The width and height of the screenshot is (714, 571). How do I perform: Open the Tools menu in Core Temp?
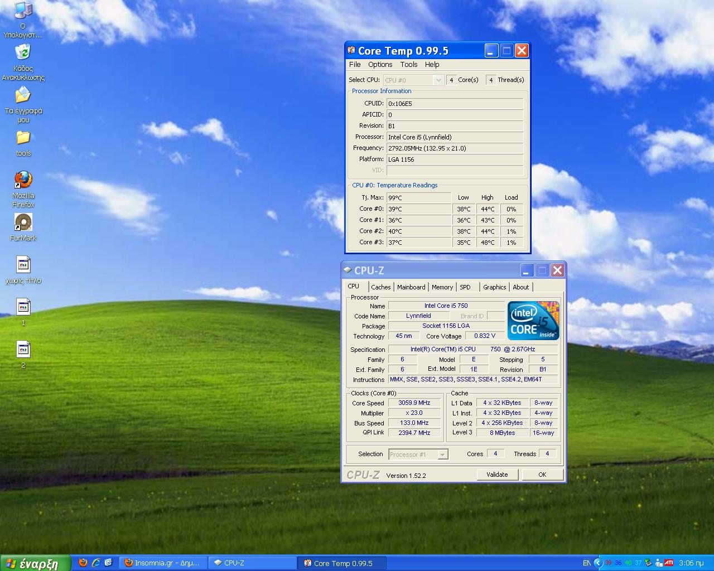coord(409,64)
